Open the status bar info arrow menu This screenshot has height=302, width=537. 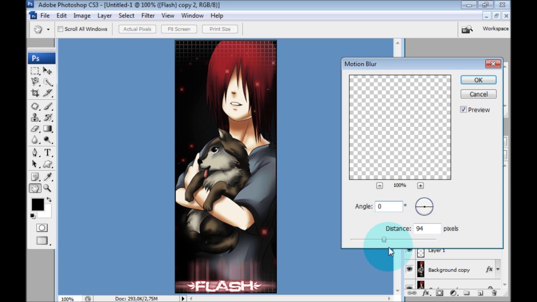click(x=182, y=299)
